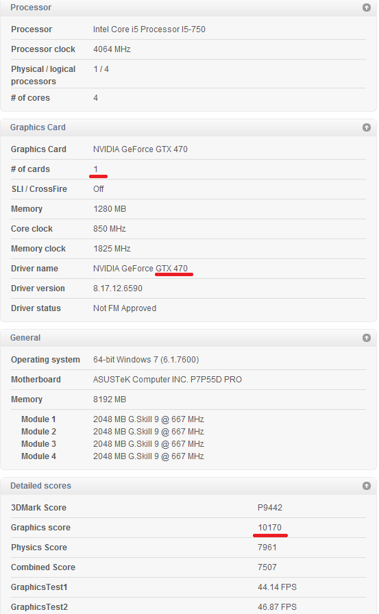Image resolution: width=379 pixels, height=614 pixels.
Task: Click the driver version 8.17.12.6590
Action: (x=118, y=288)
